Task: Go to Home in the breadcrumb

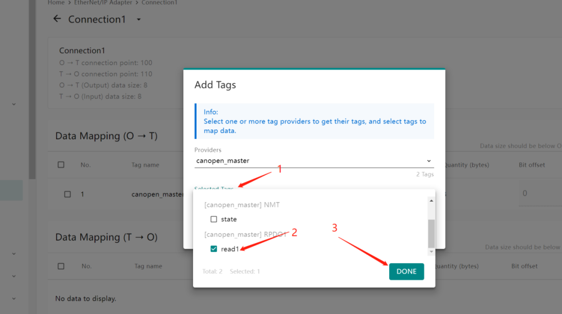Action: click(56, 3)
